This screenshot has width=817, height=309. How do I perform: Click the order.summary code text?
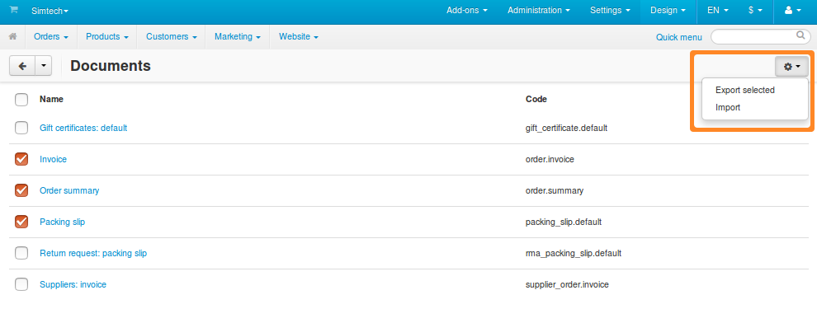tap(555, 190)
